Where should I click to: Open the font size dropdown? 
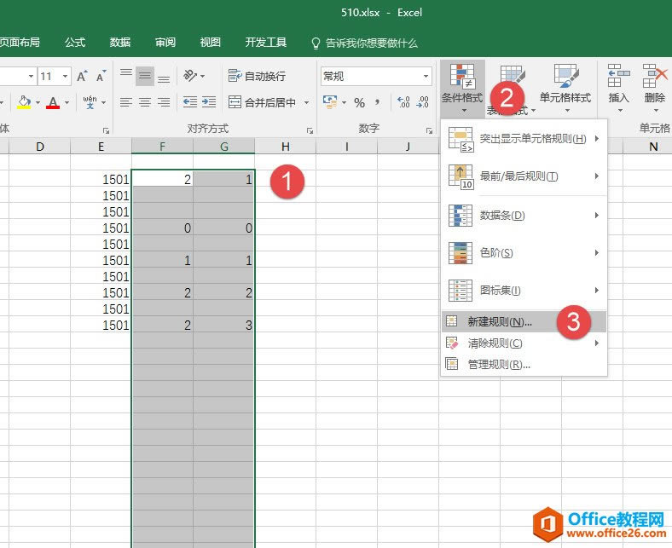pos(66,77)
